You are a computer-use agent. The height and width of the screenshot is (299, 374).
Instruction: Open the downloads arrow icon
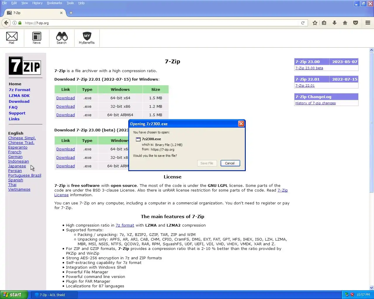335,23
